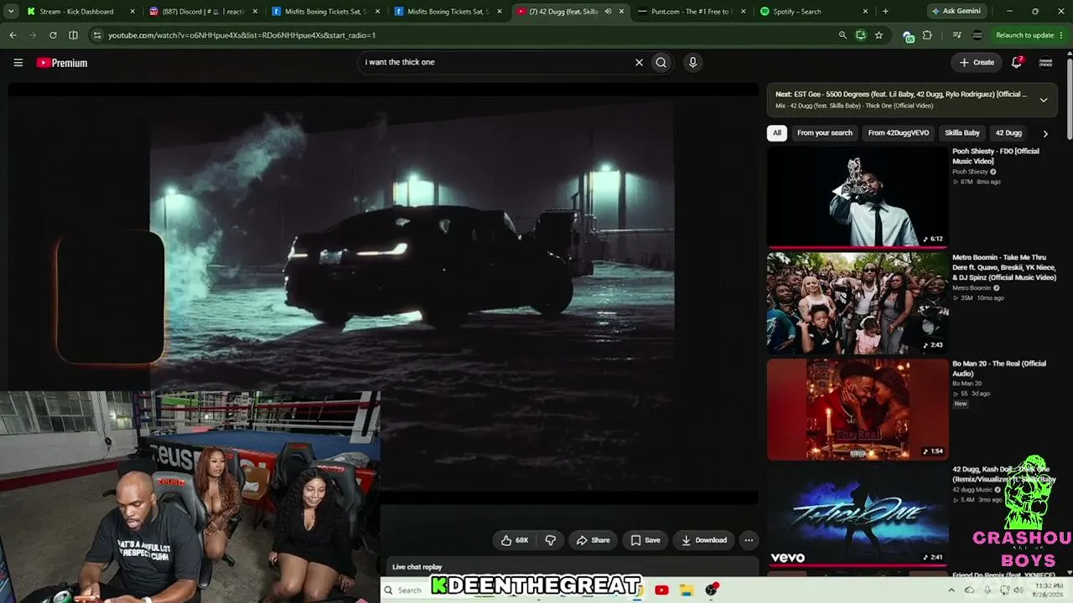
Task: Open the YouTube account avatar menu
Action: click(1045, 62)
